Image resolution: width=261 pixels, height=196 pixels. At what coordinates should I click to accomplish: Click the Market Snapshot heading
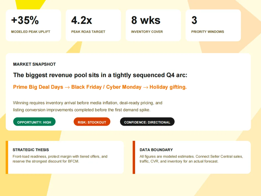[34, 64]
